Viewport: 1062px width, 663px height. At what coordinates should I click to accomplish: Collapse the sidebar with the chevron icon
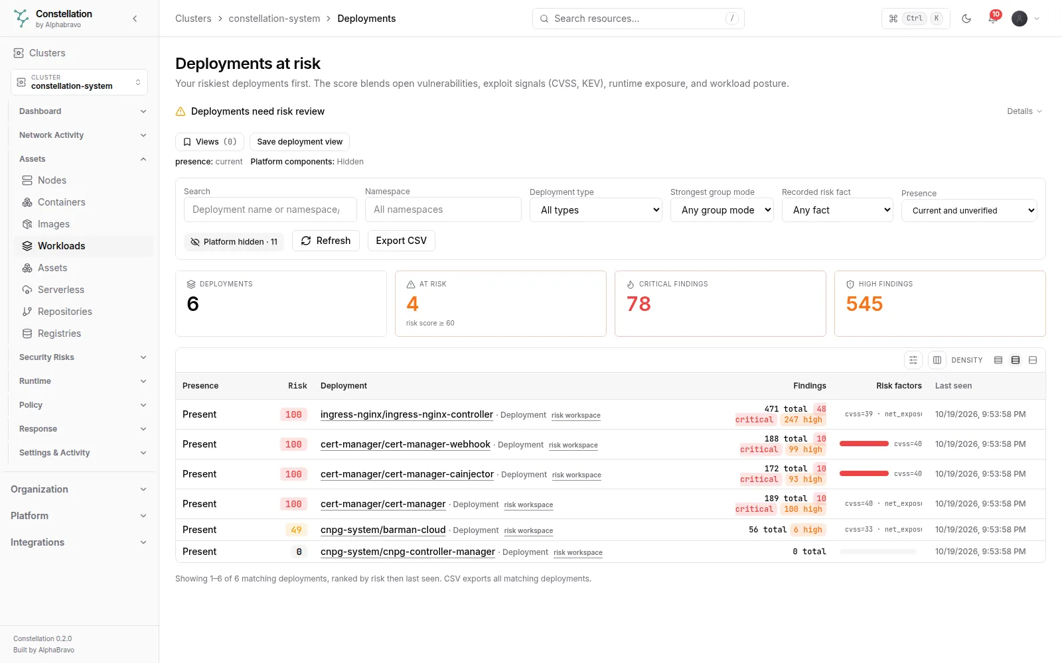tap(135, 19)
